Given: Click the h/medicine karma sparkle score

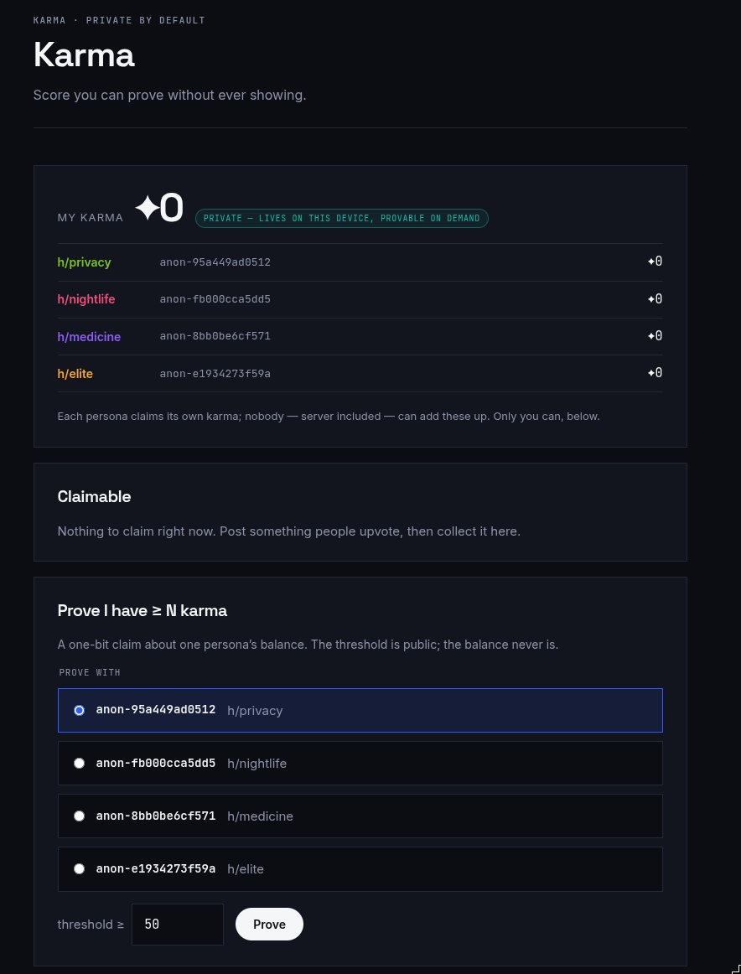Looking at the screenshot, I should pyautogui.click(x=655, y=336).
